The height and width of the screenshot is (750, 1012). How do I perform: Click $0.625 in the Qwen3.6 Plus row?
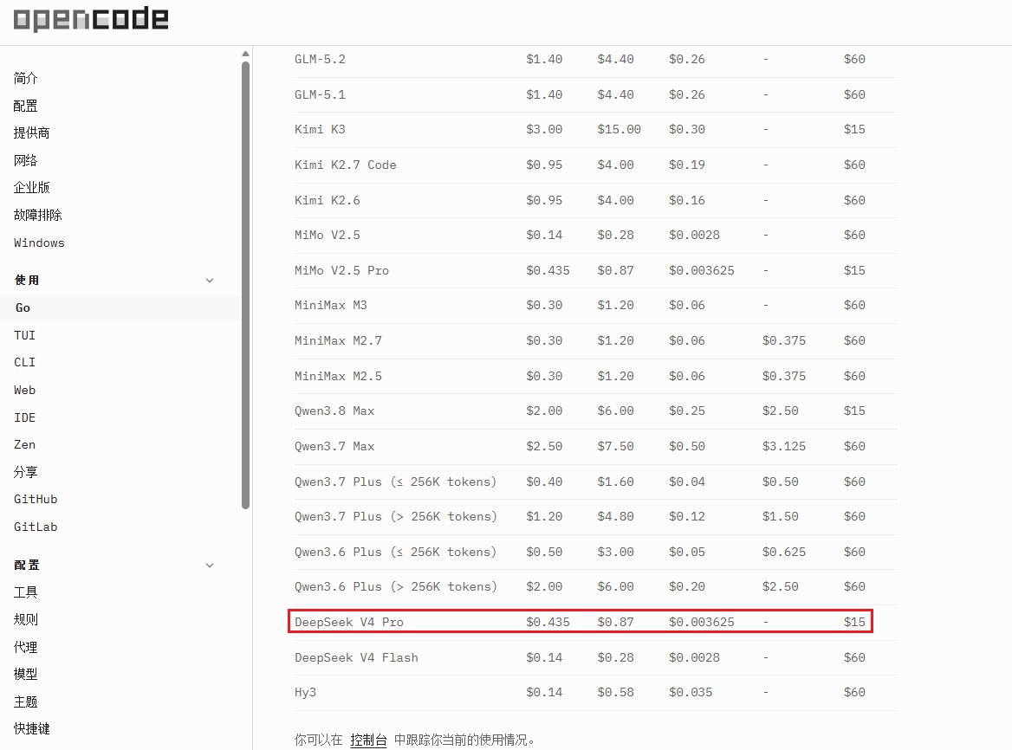(x=784, y=553)
